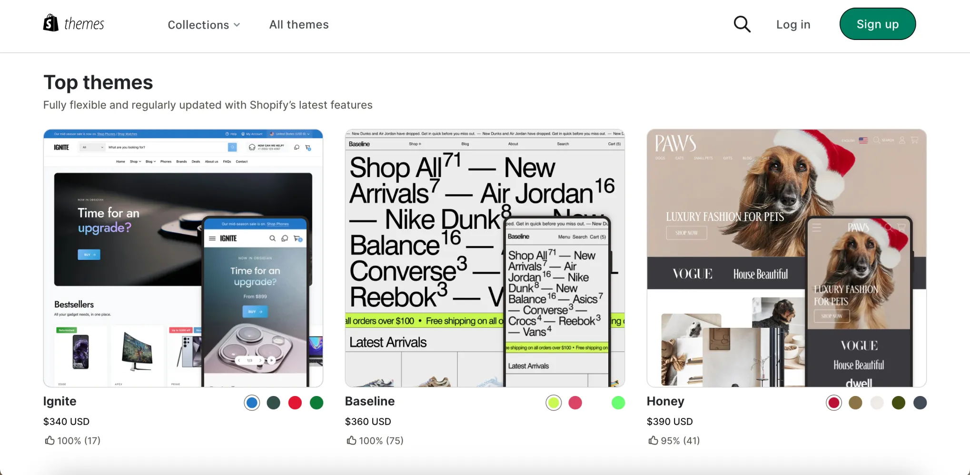The width and height of the screenshot is (970, 475).
Task: Open the search magnifier icon
Action: pyautogui.click(x=742, y=24)
